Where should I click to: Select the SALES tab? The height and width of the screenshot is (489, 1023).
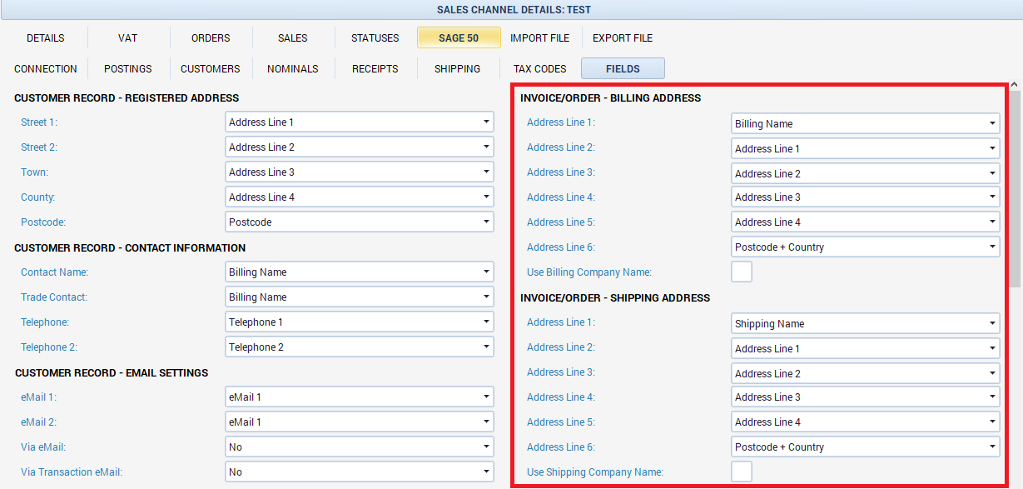click(x=293, y=37)
